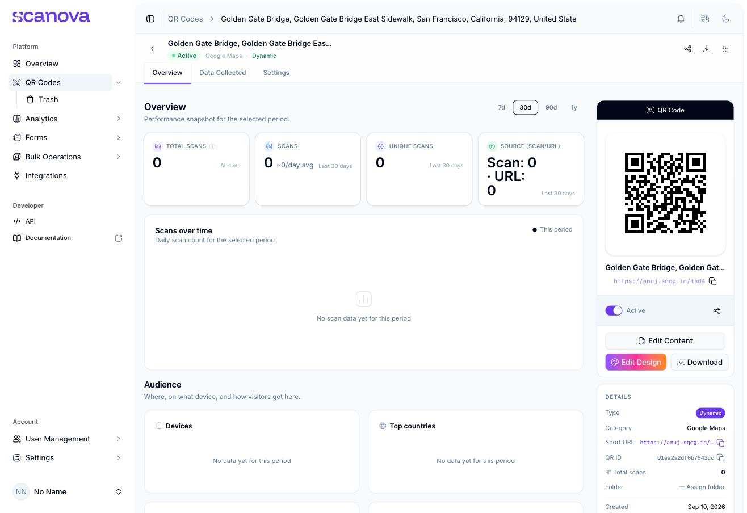
Task: Click the green Active status badge
Action: 184,56
